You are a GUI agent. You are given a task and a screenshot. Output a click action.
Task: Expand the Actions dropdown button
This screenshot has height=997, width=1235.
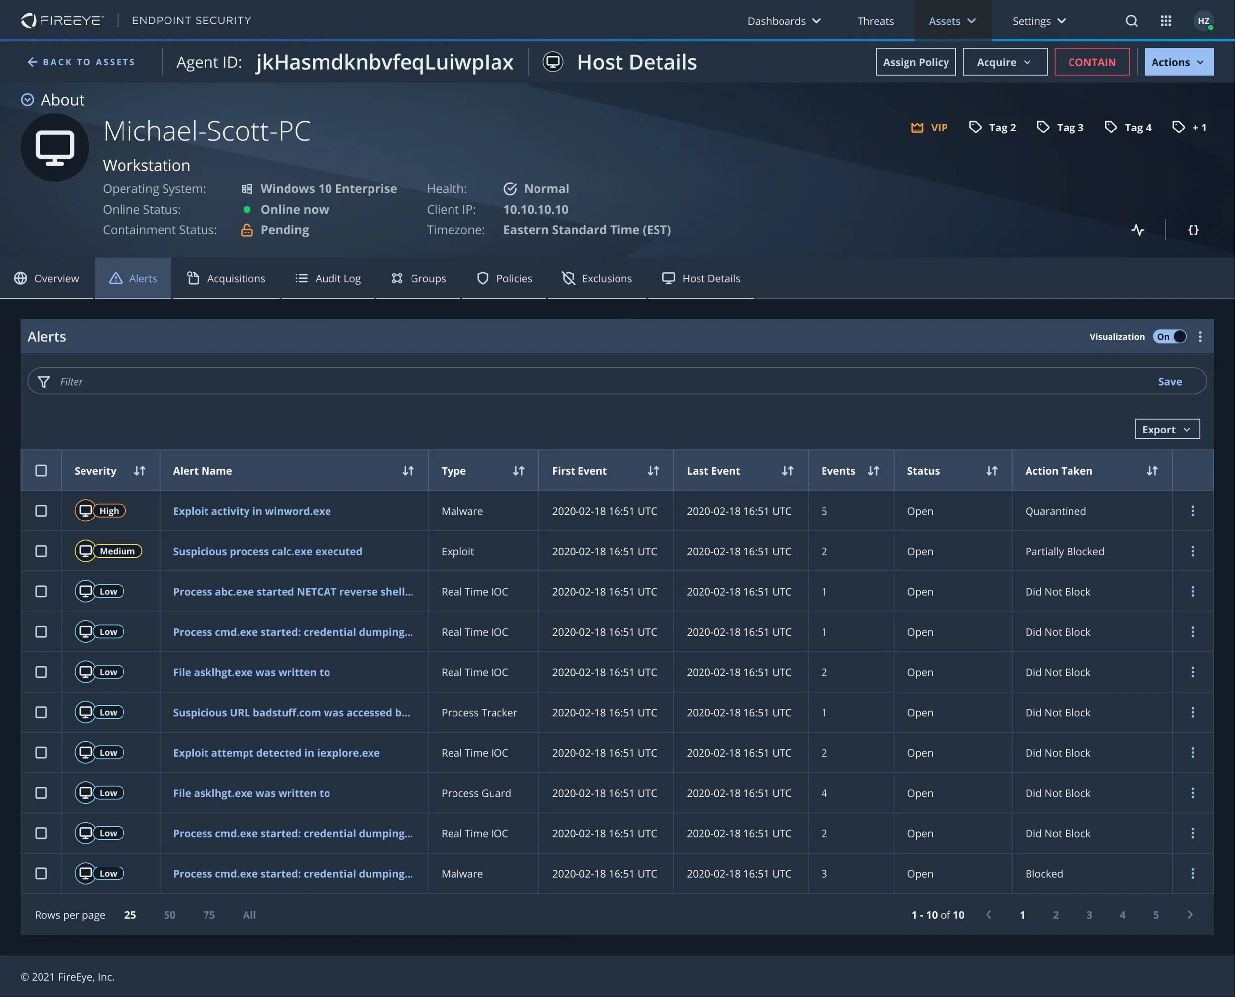[1178, 62]
